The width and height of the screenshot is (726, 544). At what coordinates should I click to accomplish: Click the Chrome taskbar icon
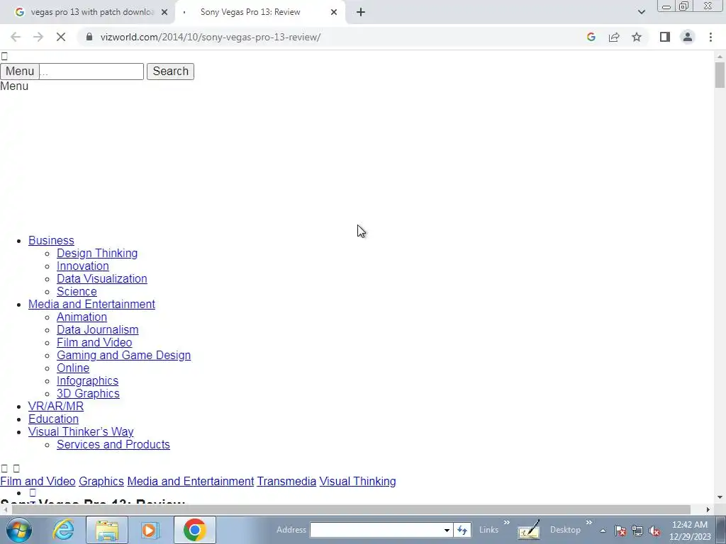click(x=194, y=530)
